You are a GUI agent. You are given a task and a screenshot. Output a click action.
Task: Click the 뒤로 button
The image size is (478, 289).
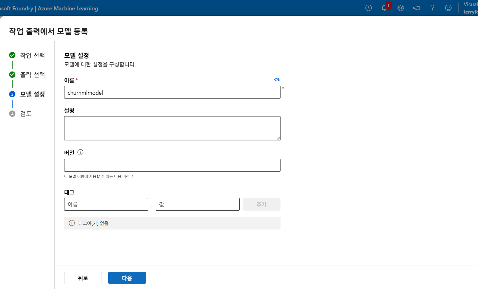point(83,278)
